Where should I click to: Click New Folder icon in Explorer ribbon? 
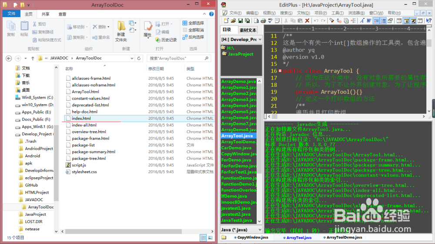click(x=121, y=26)
